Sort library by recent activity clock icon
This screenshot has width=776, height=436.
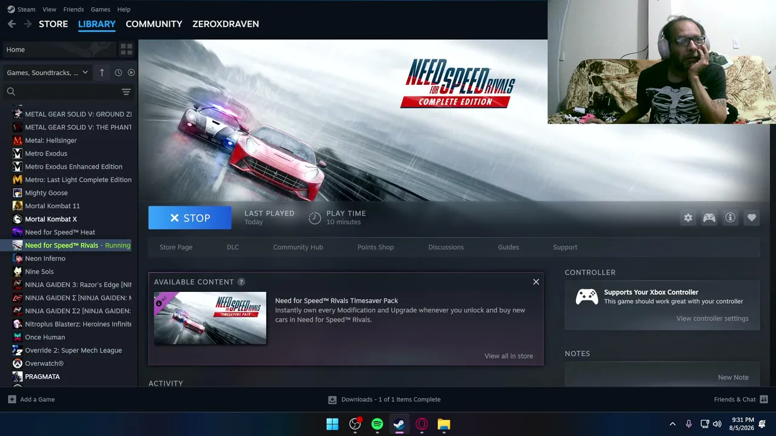point(118,73)
